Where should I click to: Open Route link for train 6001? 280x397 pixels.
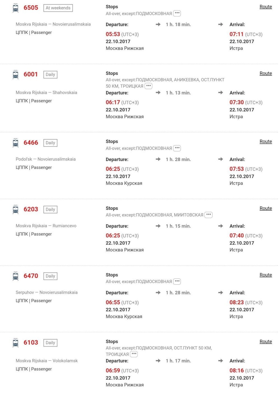[x=265, y=73]
